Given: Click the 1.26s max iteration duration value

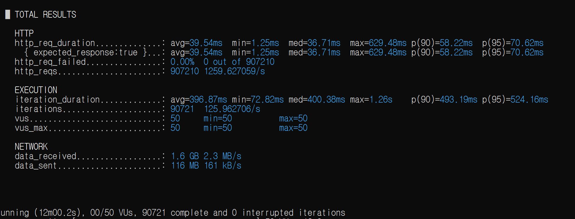Looking at the screenshot, I should pyautogui.click(x=381, y=100).
